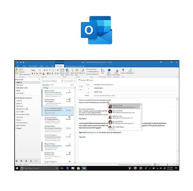The height and width of the screenshot is (191, 193).
Task: Click the Subject field of the message
Action: click(136, 95)
